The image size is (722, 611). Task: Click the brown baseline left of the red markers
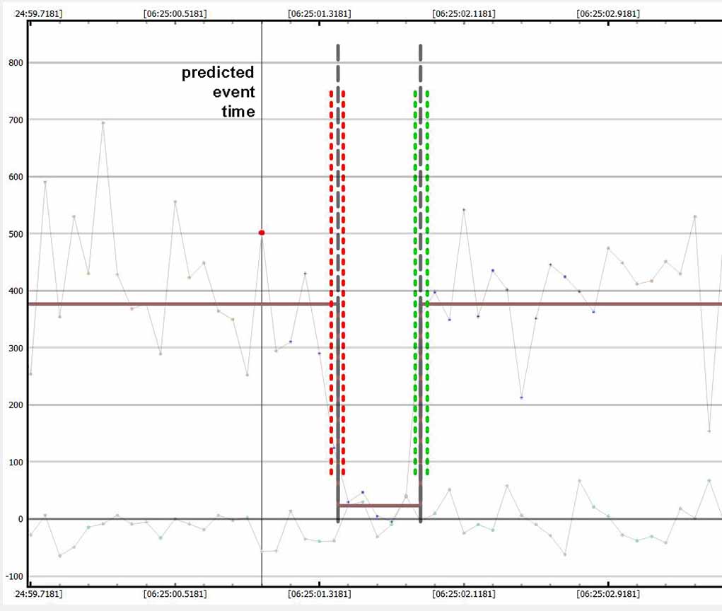[x=177, y=304]
